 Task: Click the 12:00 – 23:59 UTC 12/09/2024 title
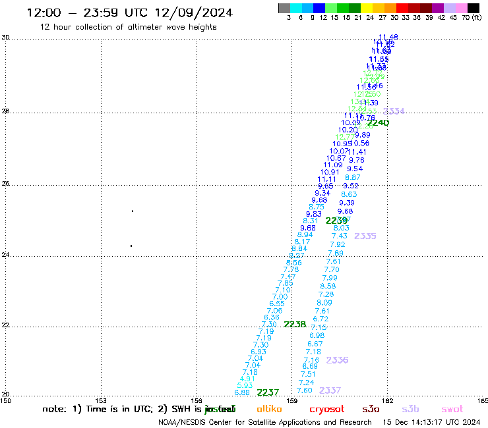click(130, 13)
